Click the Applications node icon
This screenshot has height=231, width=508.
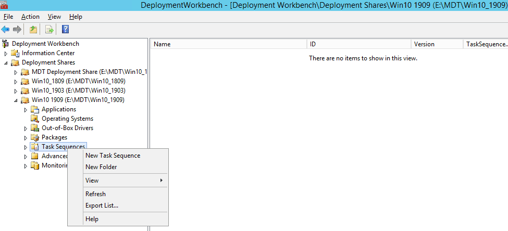pyautogui.click(x=35, y=109)
